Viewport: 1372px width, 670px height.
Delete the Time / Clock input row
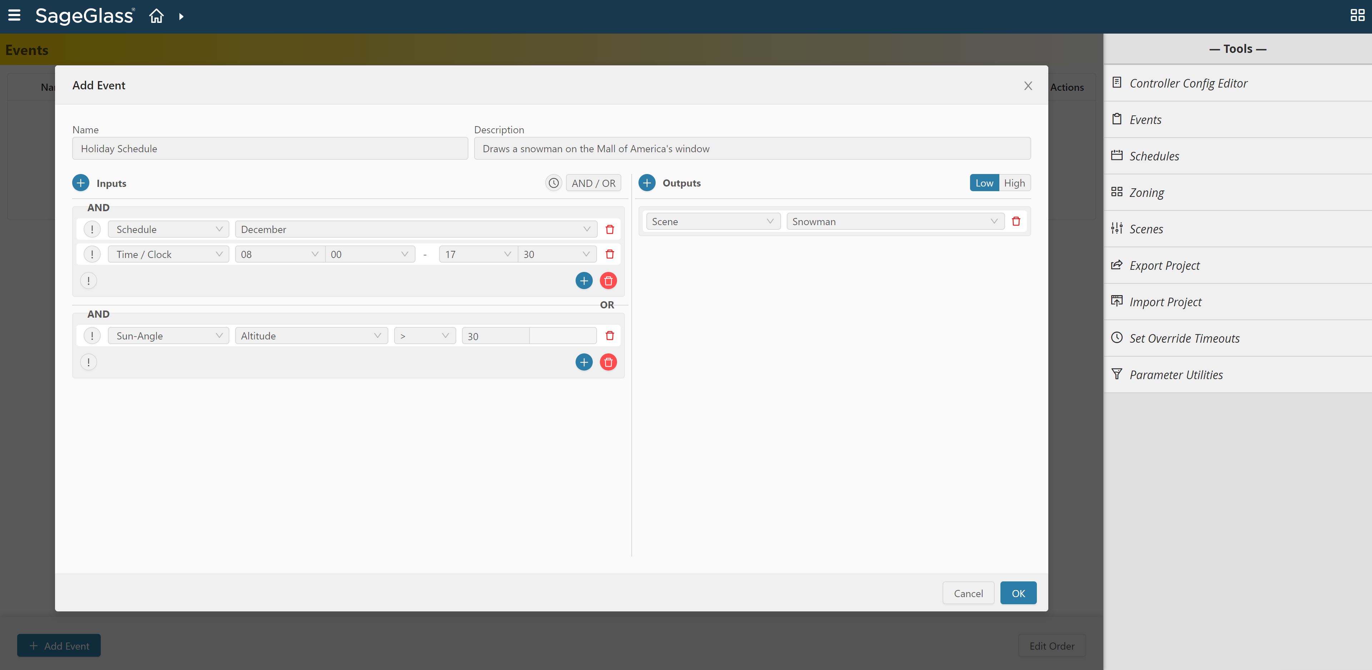(610, 254)
